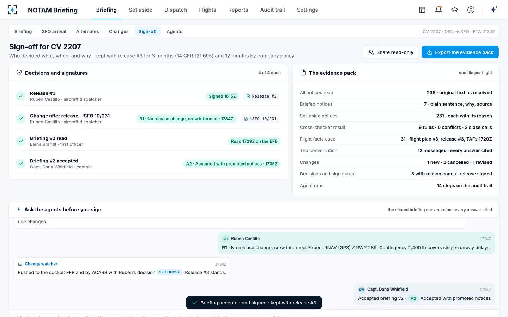Select the Changes sub-tab
This screenshot has height=317, width=508.
[x=119, y=31]
